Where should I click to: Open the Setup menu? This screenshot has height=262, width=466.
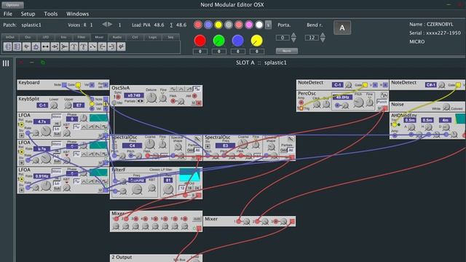tap(28, 14)
